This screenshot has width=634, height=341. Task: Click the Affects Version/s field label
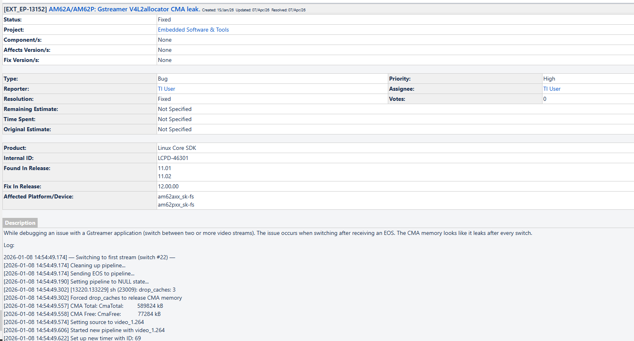coord(27,50)
